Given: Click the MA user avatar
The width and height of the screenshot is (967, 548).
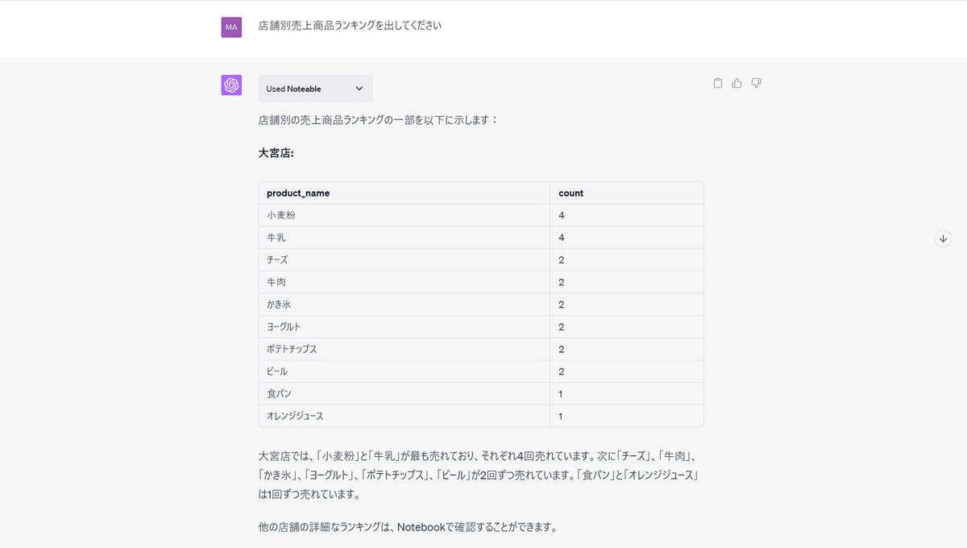Looking at the screenshot, I should (231, 27).
